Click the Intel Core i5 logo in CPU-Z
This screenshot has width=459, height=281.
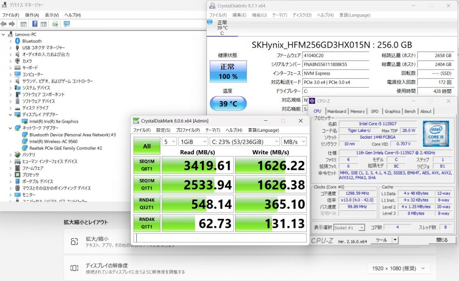tap(436, 133)
